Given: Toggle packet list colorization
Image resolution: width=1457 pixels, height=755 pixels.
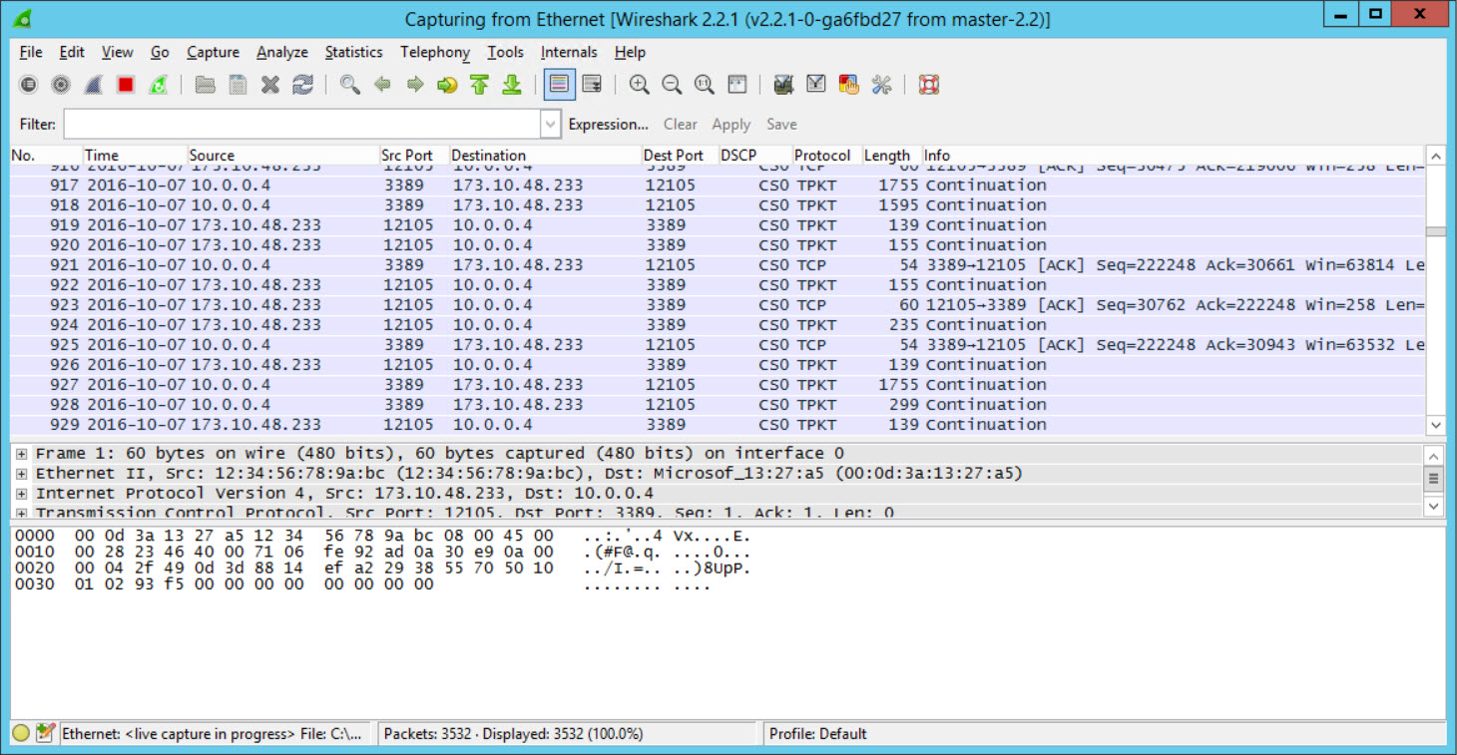Looking at the screenshot, I should pyautogui.click(x=560, y=85).
